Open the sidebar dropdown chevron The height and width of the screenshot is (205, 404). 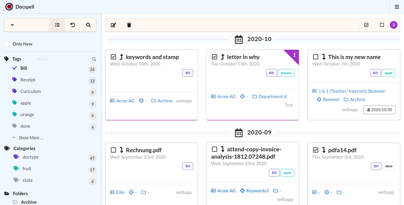tap(12, 25)
